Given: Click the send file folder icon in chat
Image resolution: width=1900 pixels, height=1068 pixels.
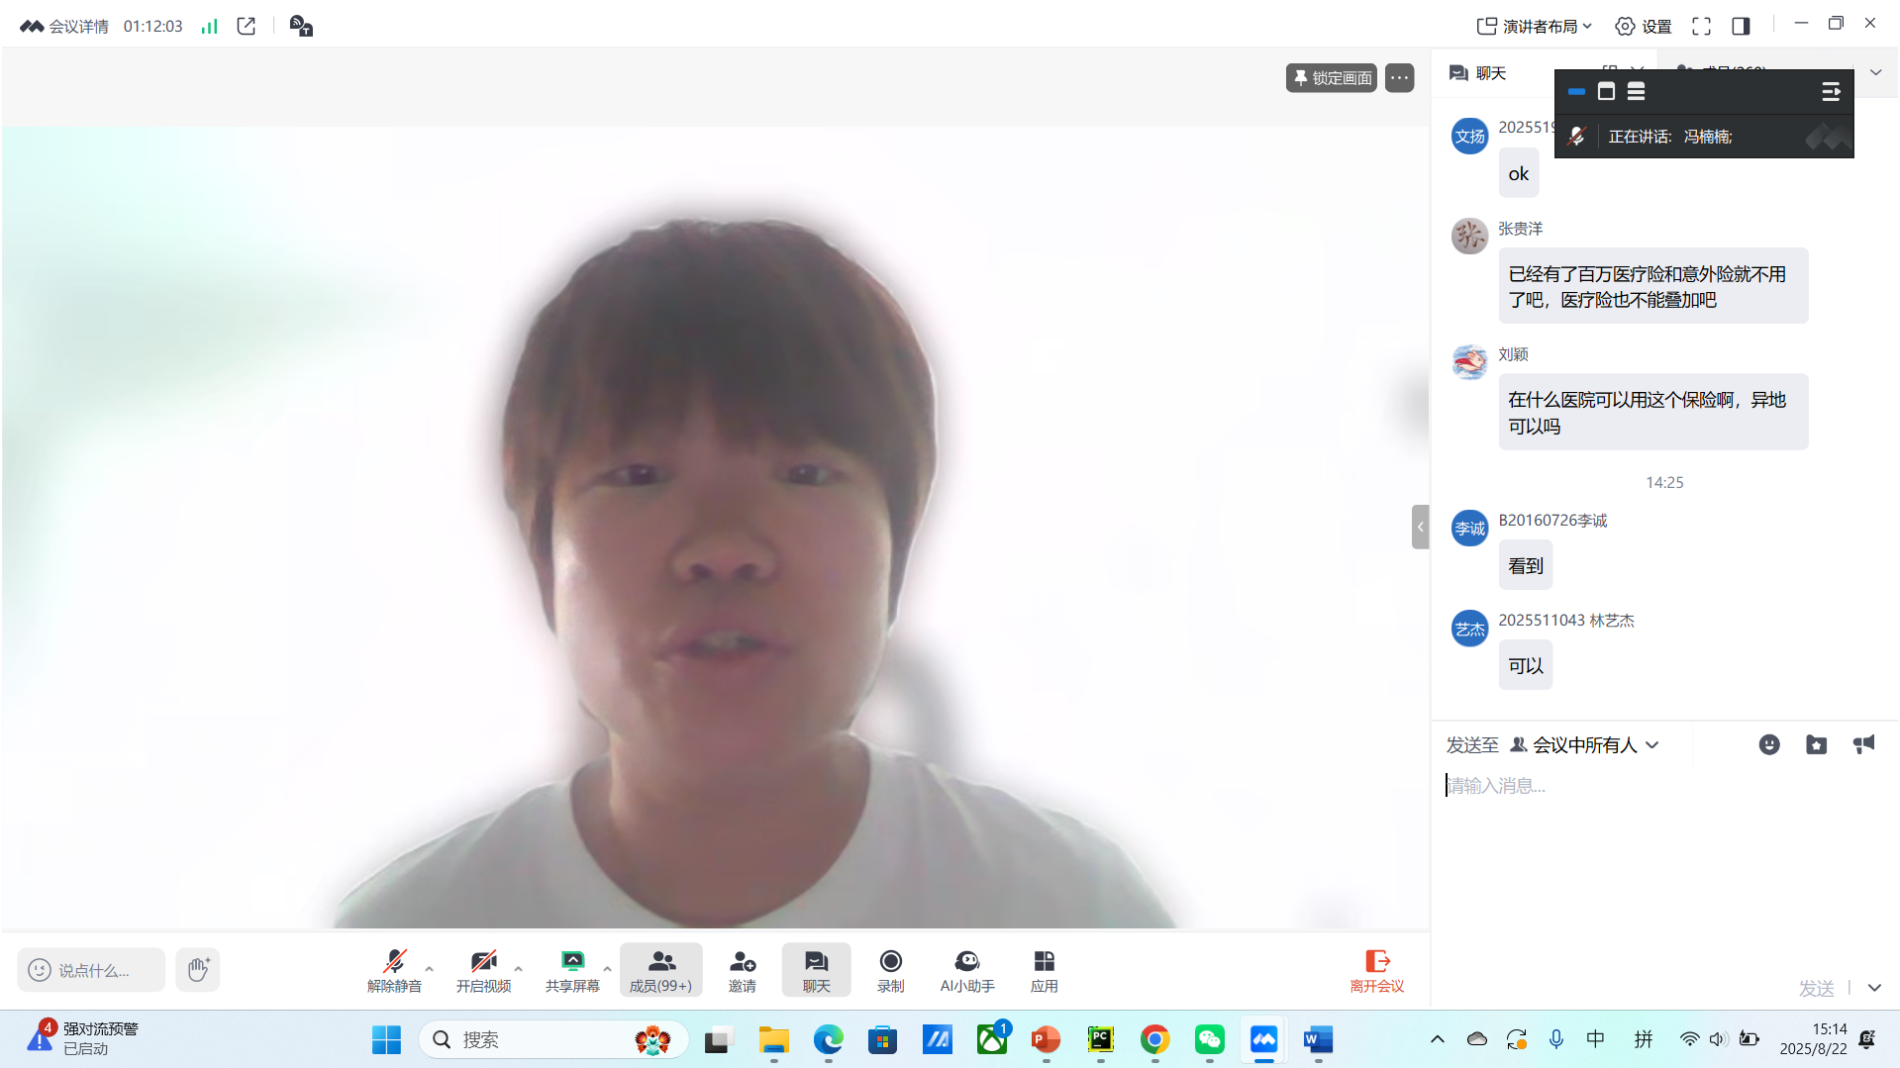Looking at the screenshot, I should tap(1816, 745).
